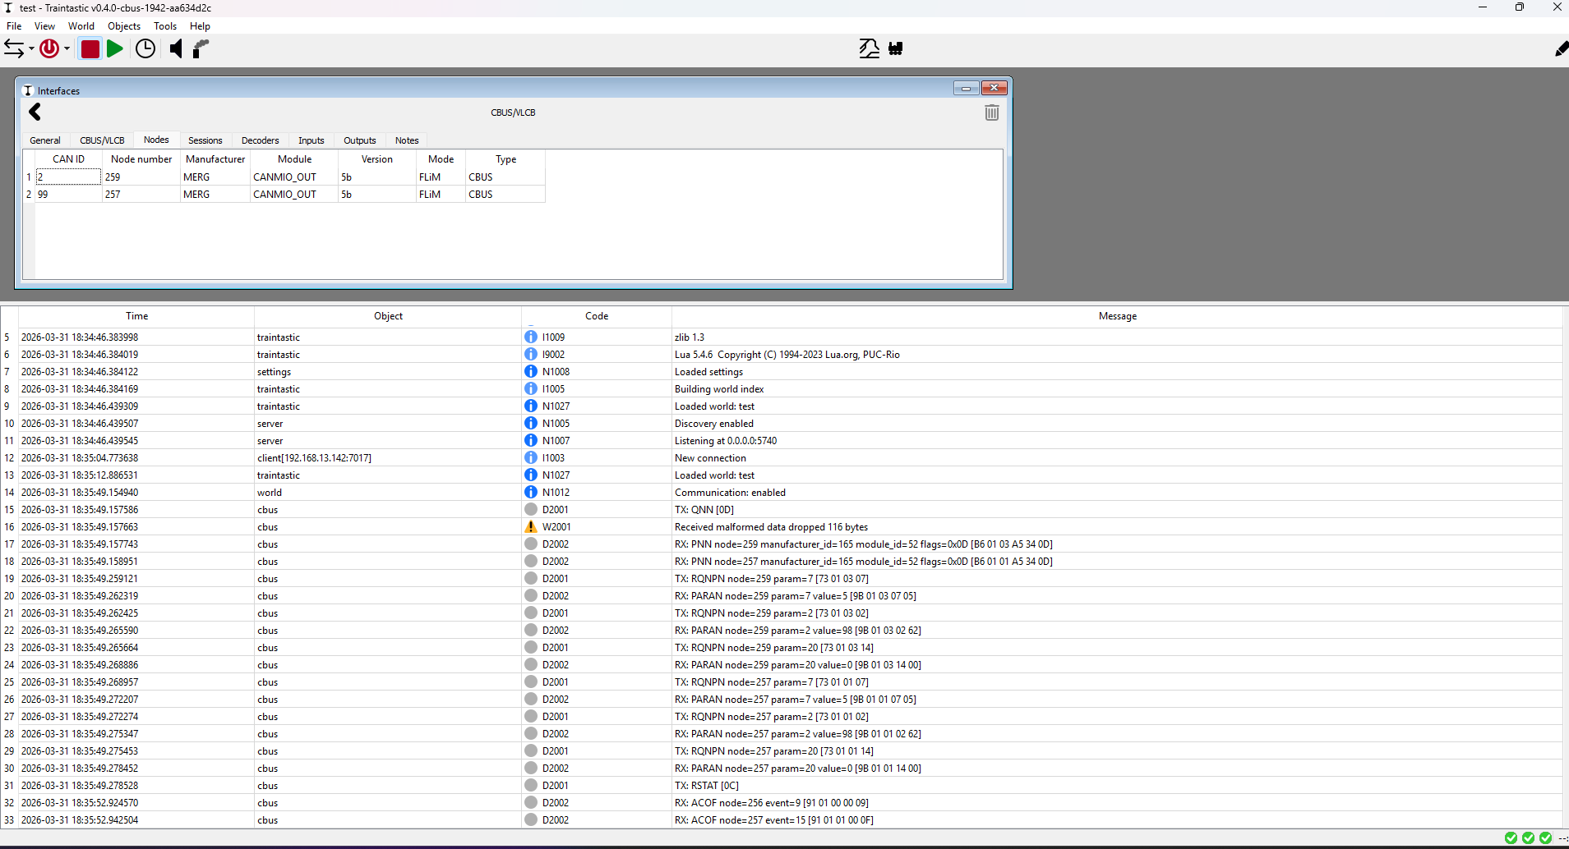Open the World menu

point(81,26)
